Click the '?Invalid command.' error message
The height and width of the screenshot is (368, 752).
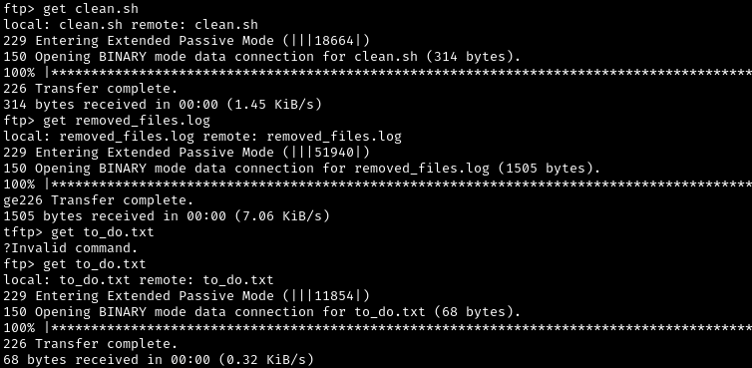(x=71, y=248)
